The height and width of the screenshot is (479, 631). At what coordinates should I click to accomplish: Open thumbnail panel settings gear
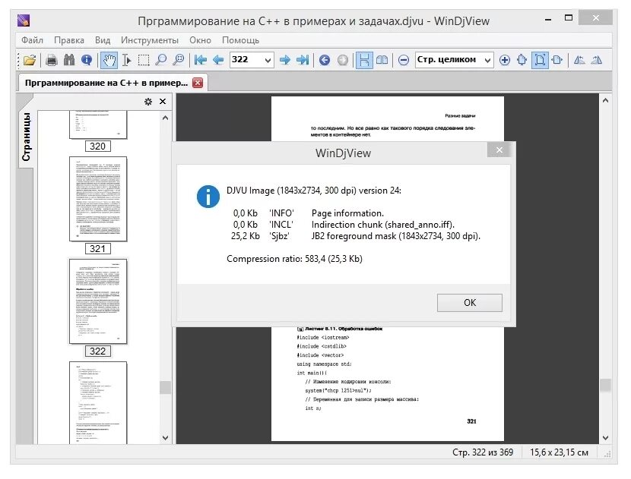click(x=148, y=102)
